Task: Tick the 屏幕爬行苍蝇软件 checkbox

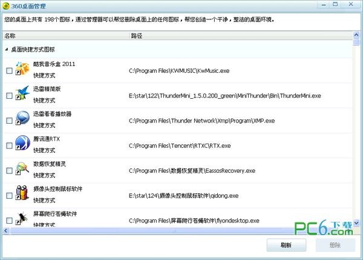Action: pos(9,221)
